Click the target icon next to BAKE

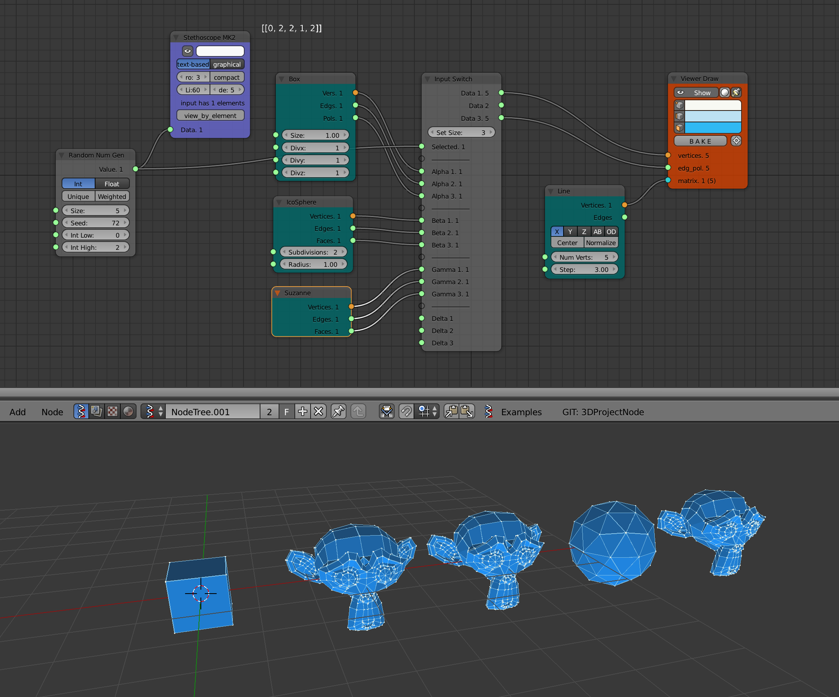[x=736, y=141]
